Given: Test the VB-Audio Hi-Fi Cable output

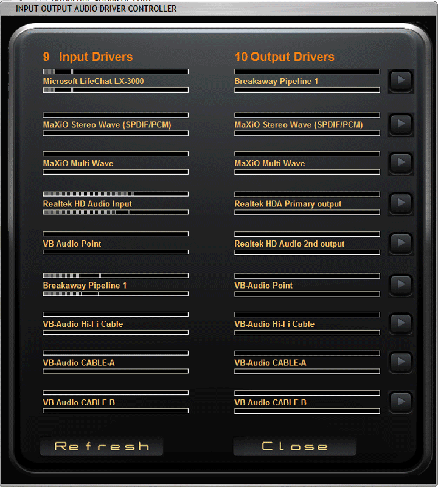Looking at the screenshot, I should (400, 323).
